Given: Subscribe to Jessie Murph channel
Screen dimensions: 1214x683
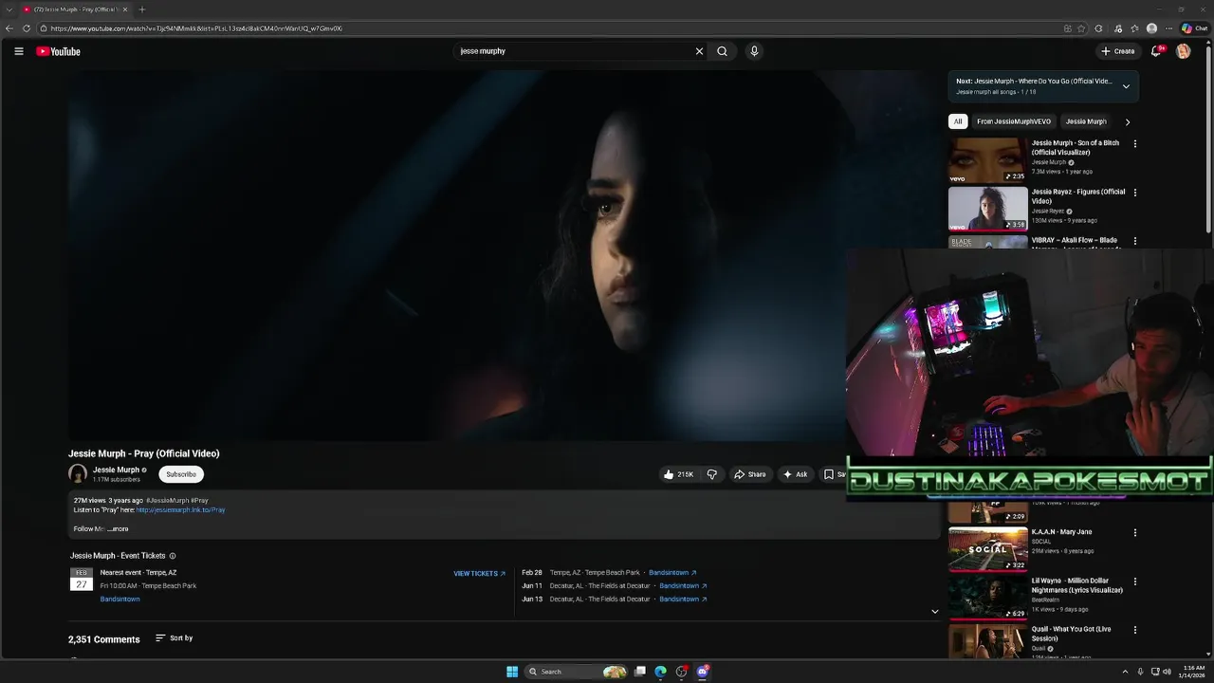Looking at the screenshot, I should pos(181,474).
